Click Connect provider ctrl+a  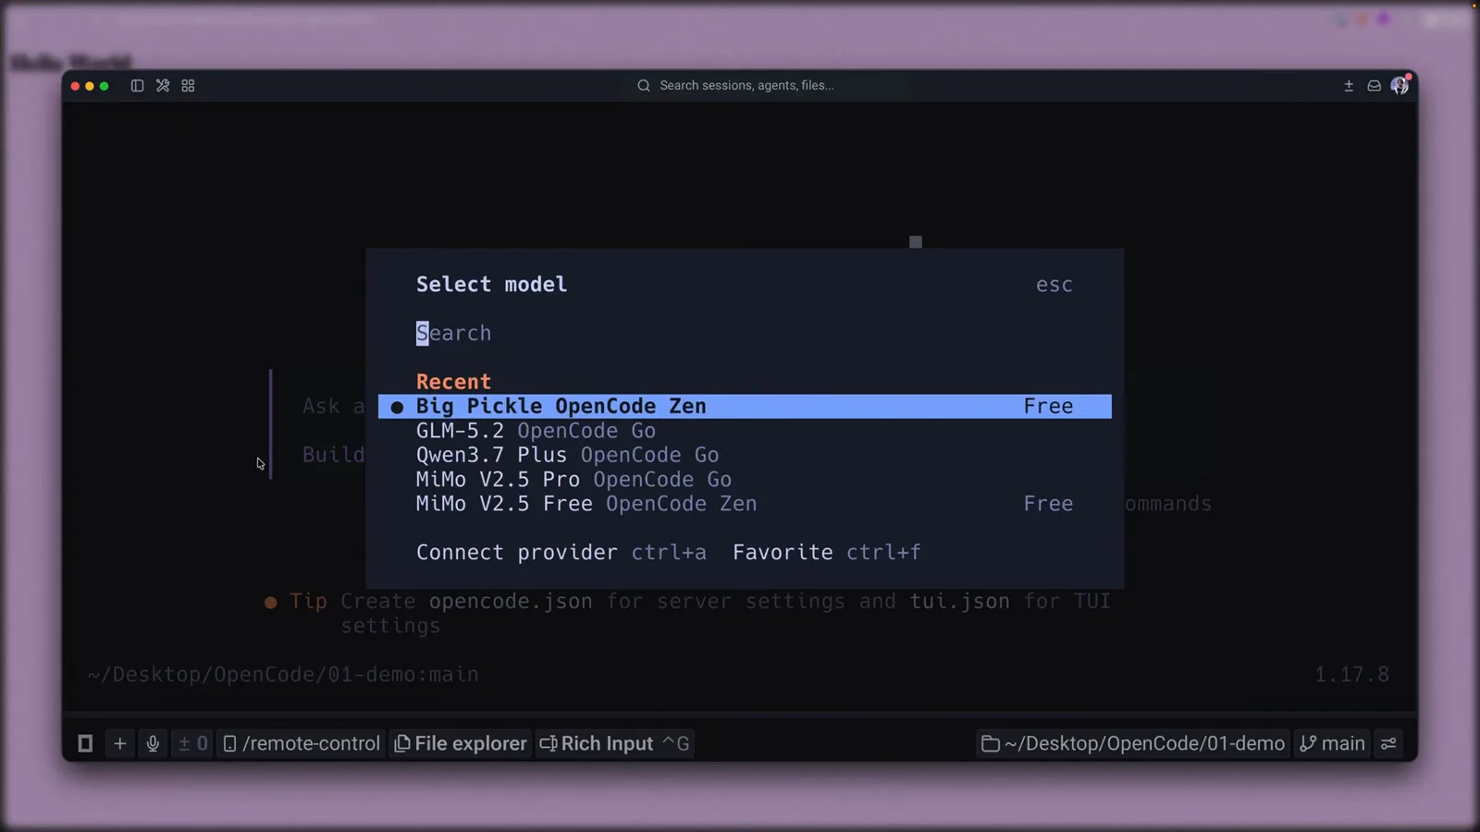(561, 553)
